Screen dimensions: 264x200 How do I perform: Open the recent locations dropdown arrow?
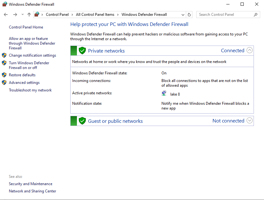click(22, 15)
